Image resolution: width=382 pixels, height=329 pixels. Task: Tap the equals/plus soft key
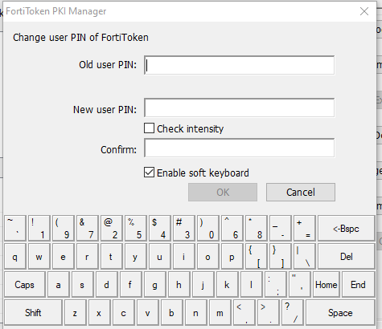tap(305, 228)
